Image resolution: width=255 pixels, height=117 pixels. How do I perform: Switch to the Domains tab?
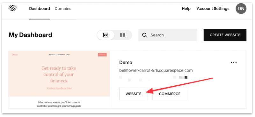pos(63,9)
